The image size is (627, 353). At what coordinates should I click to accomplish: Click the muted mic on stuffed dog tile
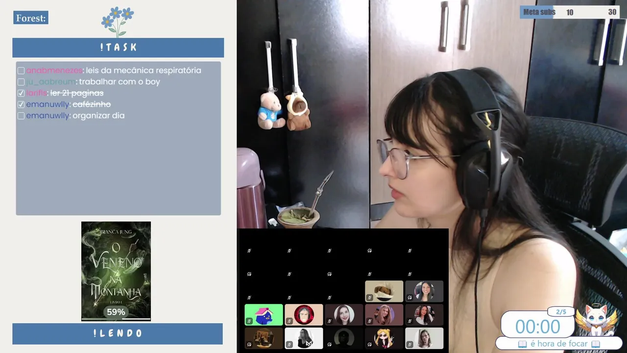370,298
